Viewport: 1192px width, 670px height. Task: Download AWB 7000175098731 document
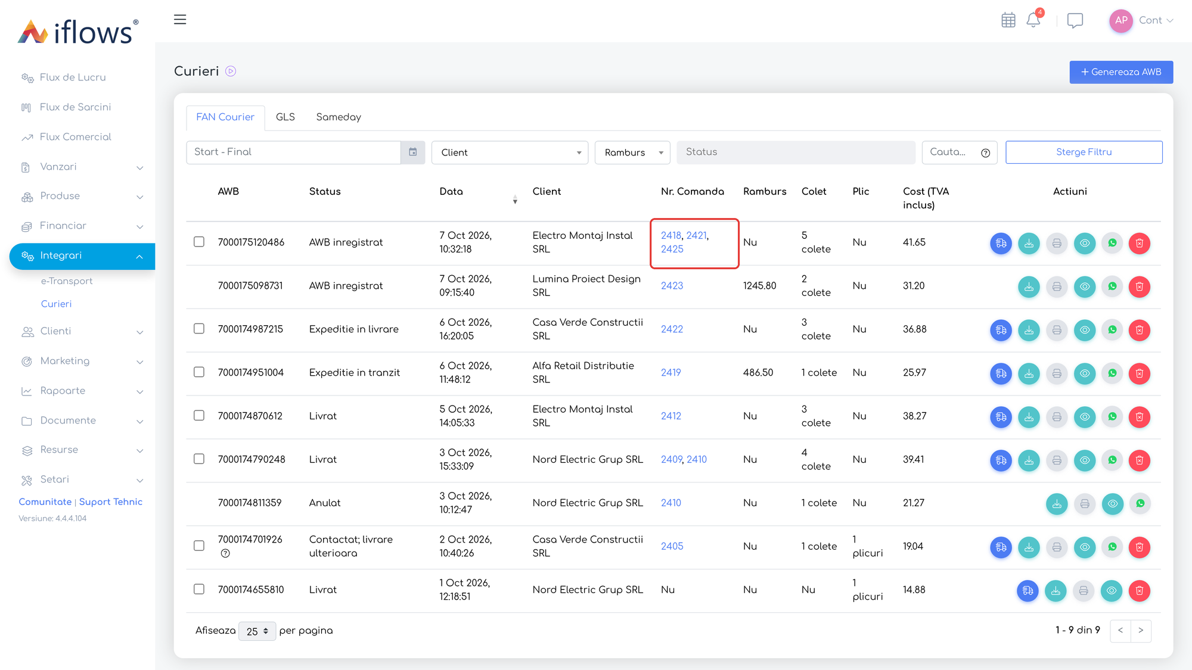click(1029, 286)
